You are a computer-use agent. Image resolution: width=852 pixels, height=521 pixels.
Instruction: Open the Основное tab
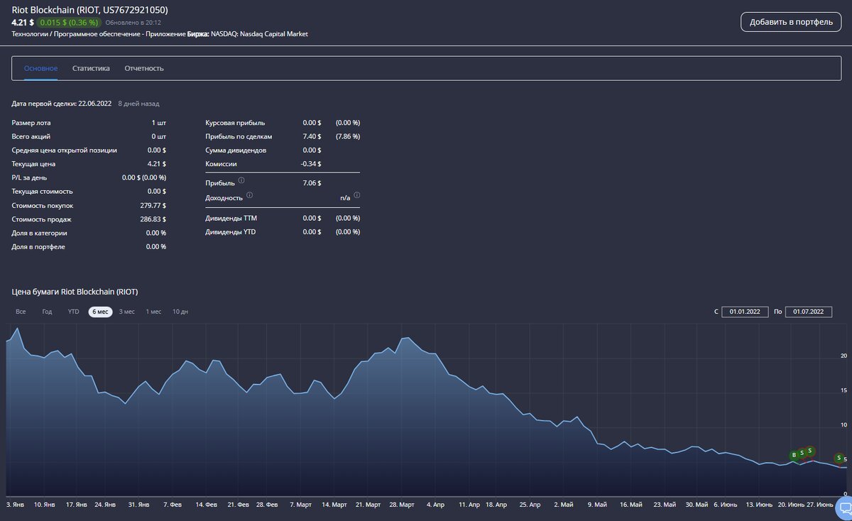point(40,69)
